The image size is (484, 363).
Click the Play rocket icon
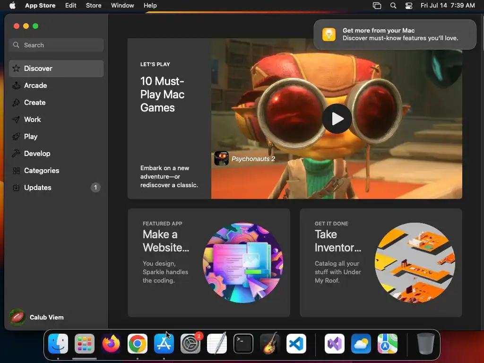click(x=16, y=137)
